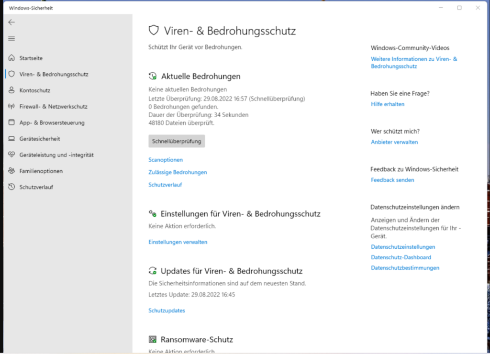Click the Aktuelle Bedrohungen scan icon
The height and width of the screenshot is (354, 490).
pyautogui.click(x=153, y=76)
